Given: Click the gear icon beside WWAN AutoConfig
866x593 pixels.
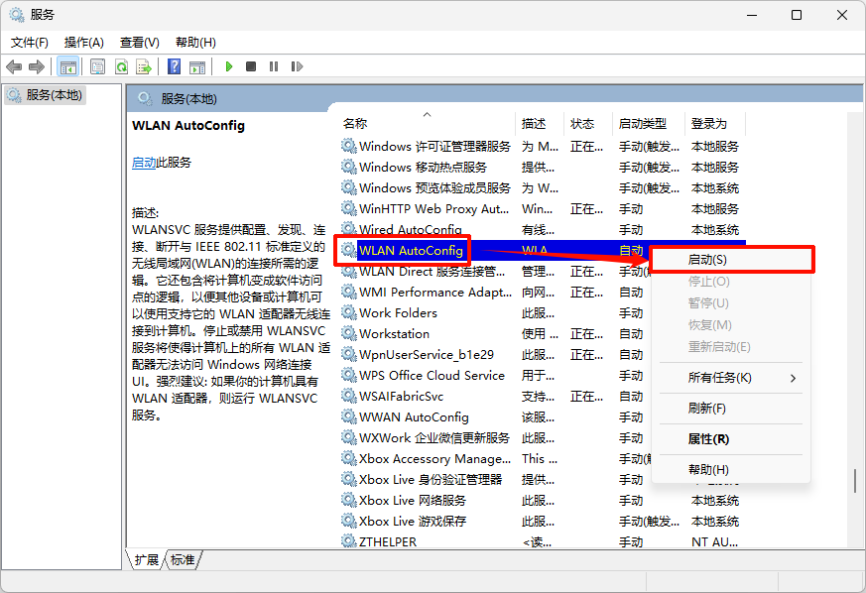Looking at the screenshot, I should coord(348,416).
